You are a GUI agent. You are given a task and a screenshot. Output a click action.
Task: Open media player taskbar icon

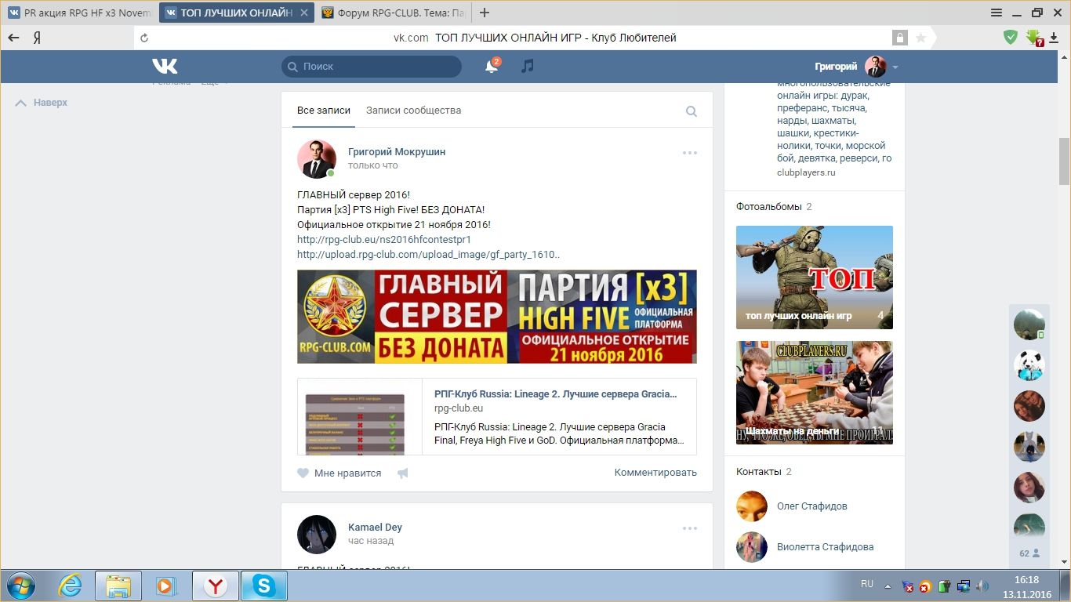pos(165,586)
